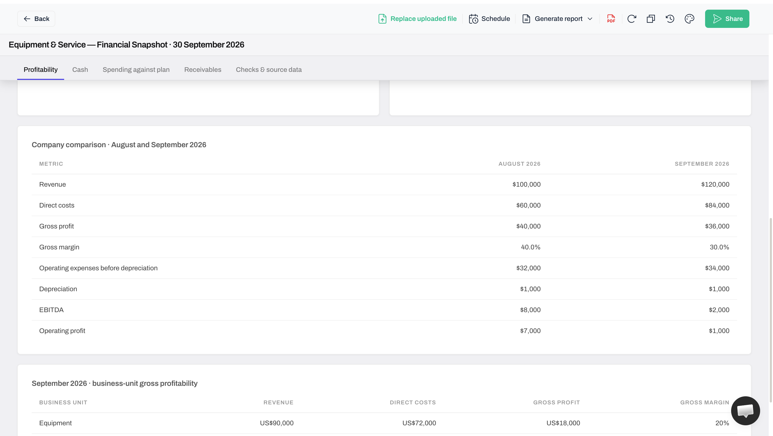Click the AUGUST 2026 column header

point(519,164)
